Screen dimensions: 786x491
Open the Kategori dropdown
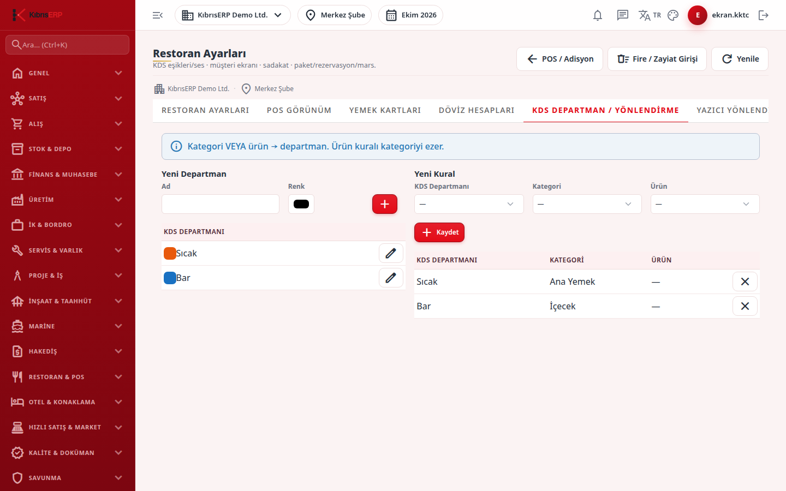[x=587, y=204]
